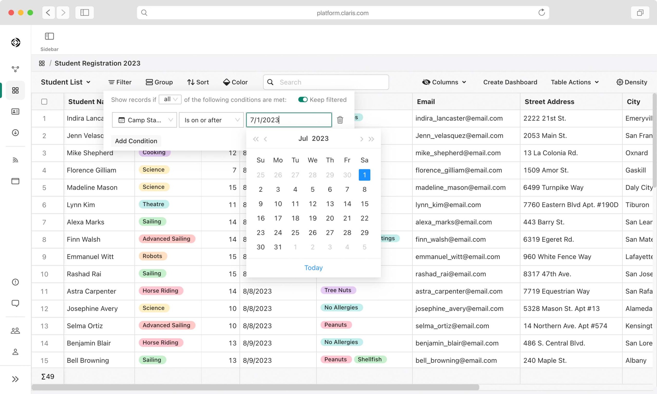
Task: Click the Today link in the calendar
Action: point(313,268)
